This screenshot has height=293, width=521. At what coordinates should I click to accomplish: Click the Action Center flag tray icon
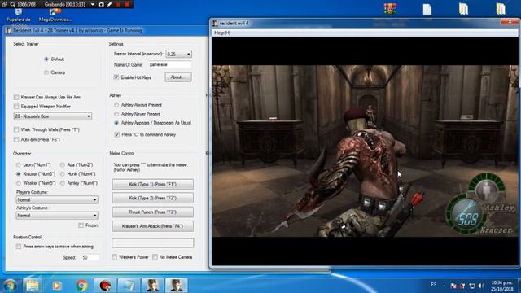tap(453, 286)
